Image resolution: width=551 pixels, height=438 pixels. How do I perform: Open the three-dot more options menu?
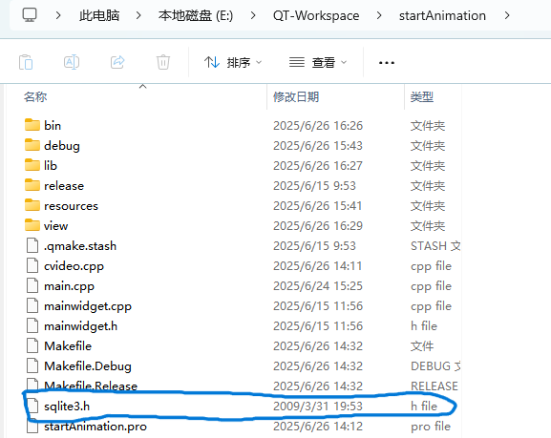[387, 63]
